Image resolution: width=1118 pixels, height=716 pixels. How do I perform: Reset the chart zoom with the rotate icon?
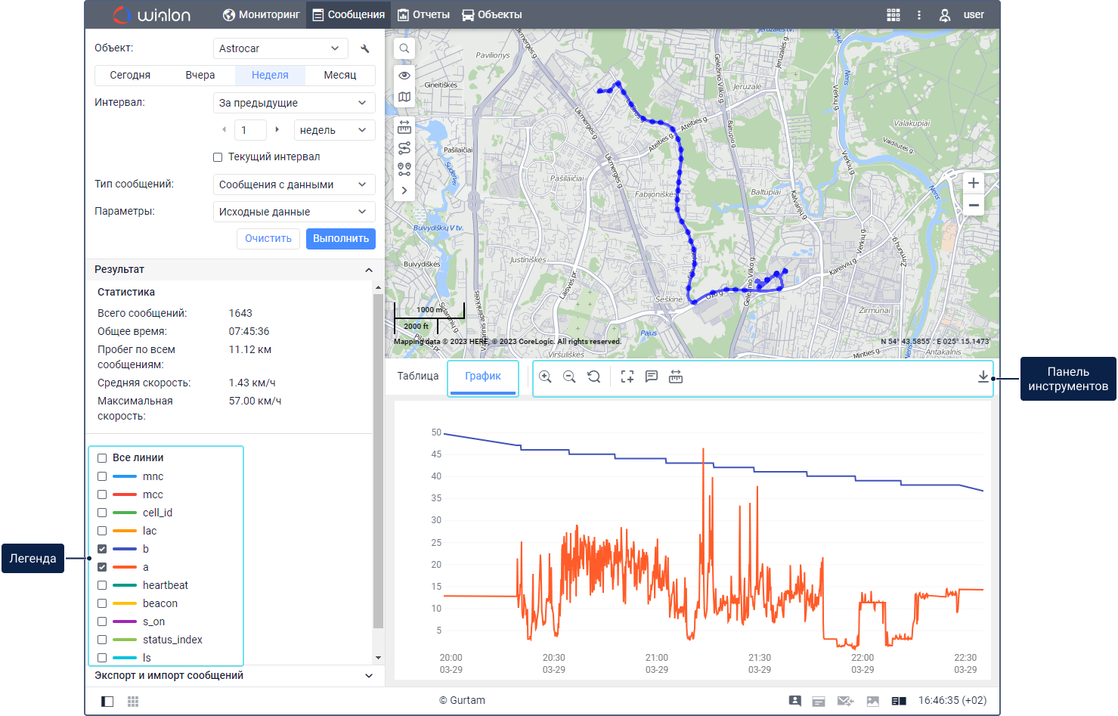pyautogui.click(x=594, y=377)
